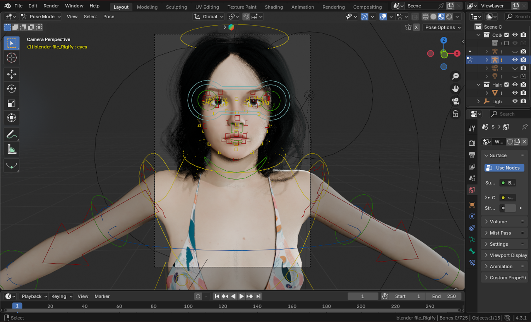Open the Pose menu in viewport header
The image size is (531, 322).
point(109,17)
